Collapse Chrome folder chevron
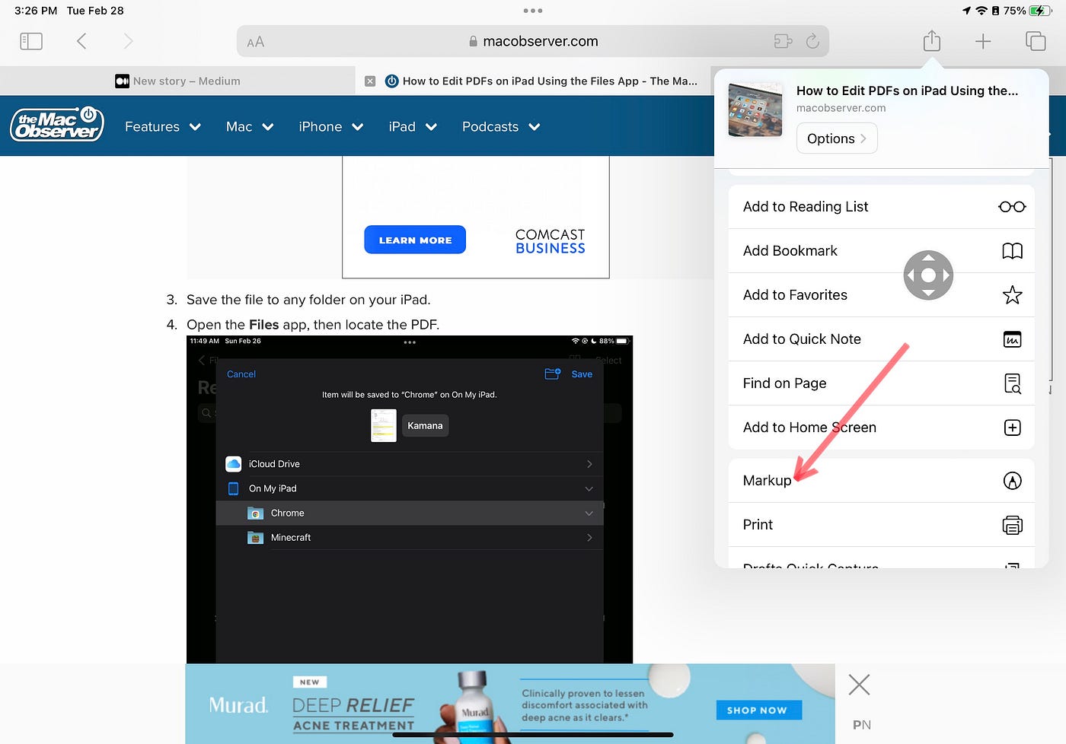 589,513
